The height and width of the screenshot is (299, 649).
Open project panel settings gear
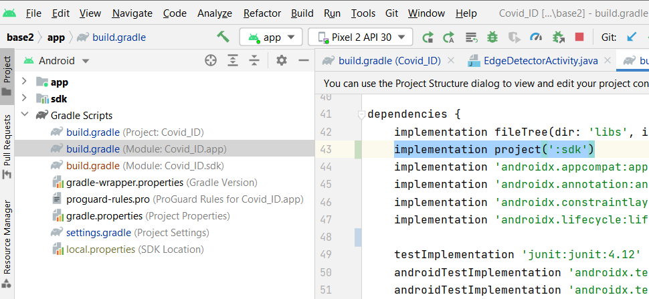(282, 61)
